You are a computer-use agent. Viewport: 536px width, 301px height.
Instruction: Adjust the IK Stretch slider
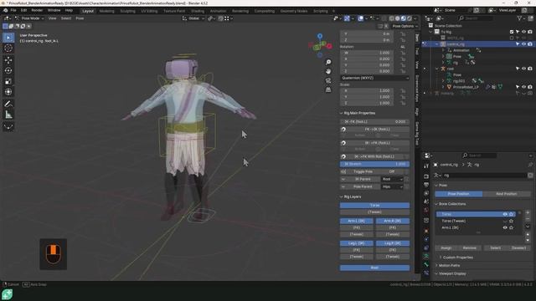[374, 164]
